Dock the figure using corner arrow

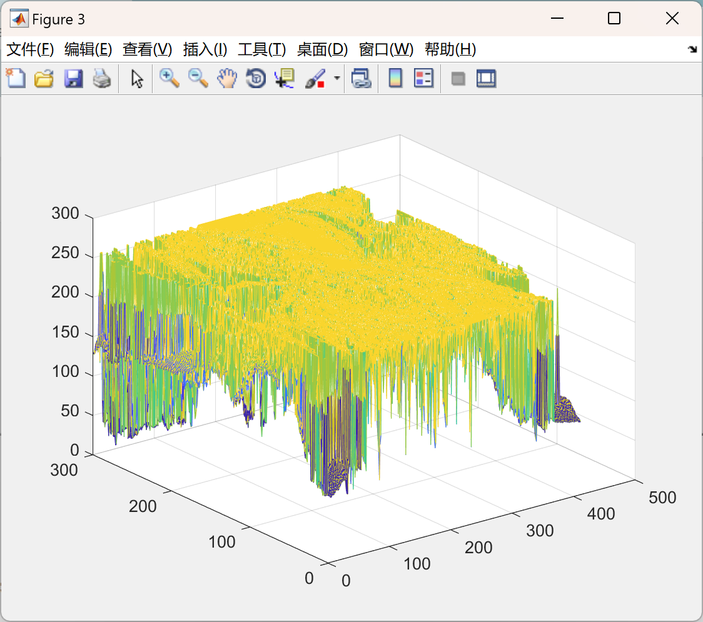click(692, 49)
